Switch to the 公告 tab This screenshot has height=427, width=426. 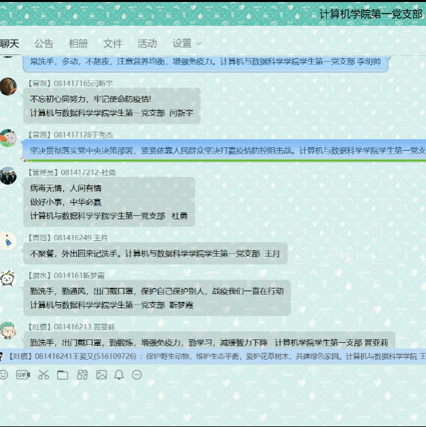[43, 43]
